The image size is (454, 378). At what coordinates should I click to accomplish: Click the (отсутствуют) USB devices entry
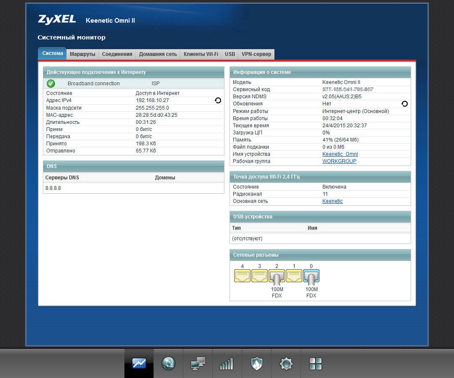pyautogui.click(x=247, y=239)
